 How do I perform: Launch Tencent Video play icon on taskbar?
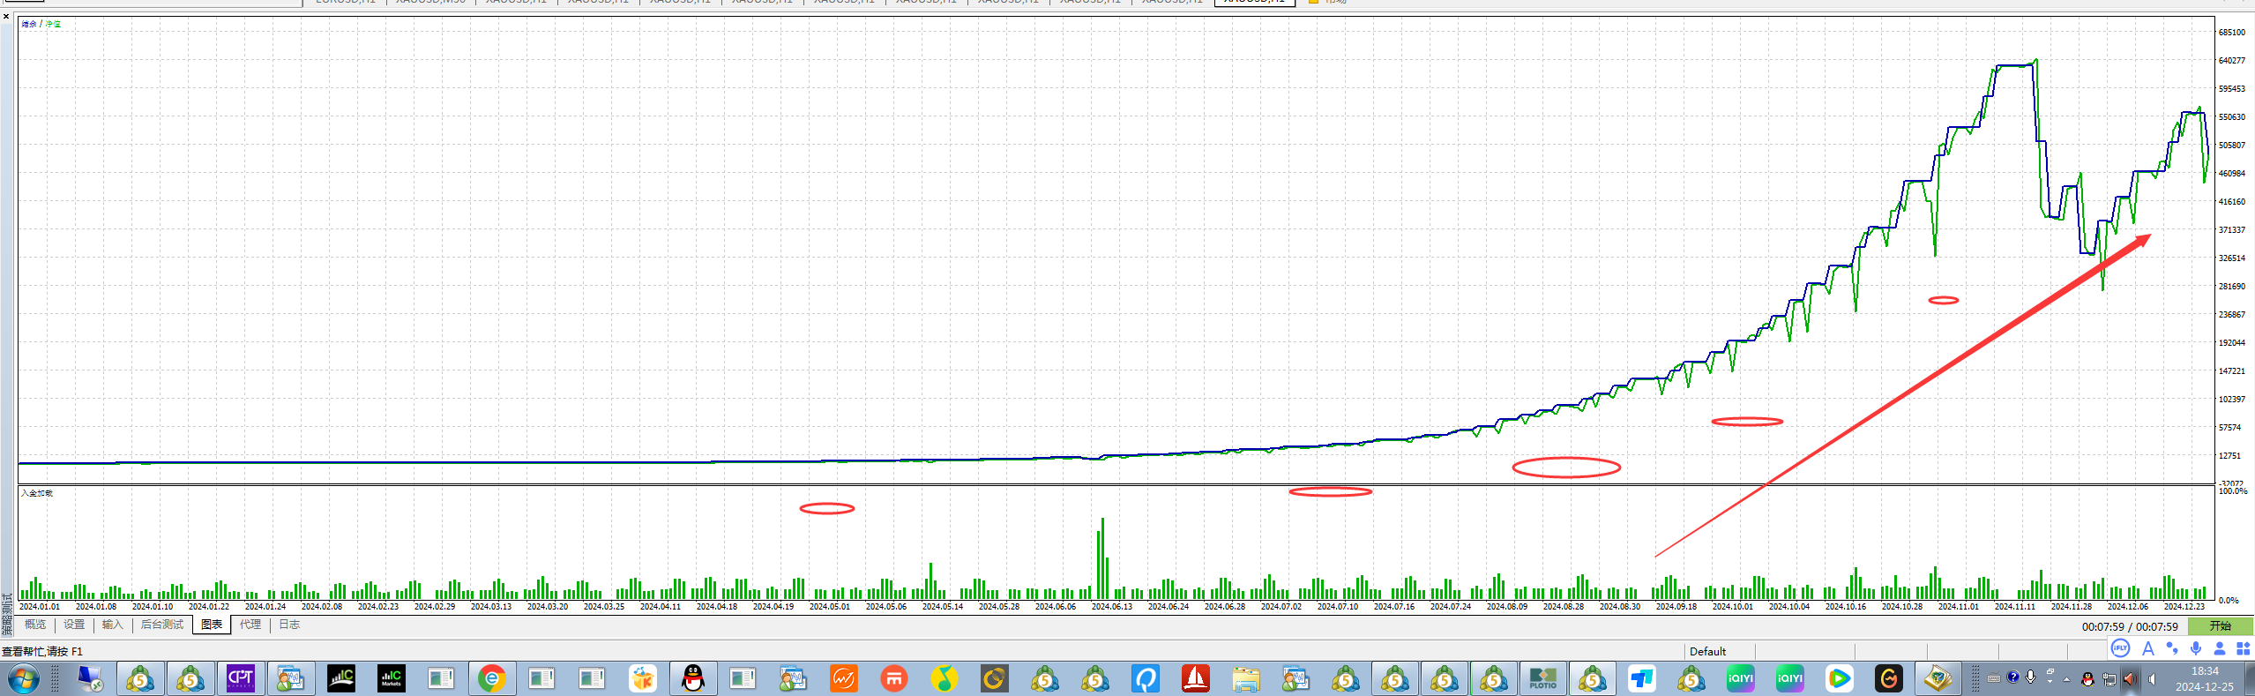tap(1839, 678)
